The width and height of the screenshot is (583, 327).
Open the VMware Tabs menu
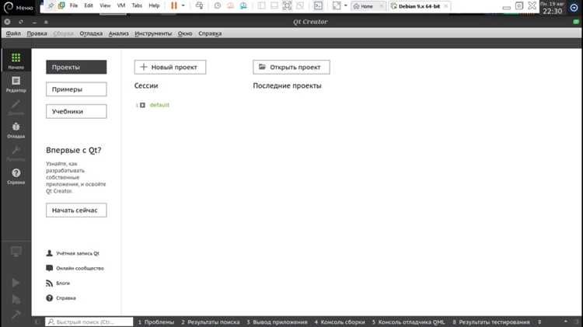[137, 5]
